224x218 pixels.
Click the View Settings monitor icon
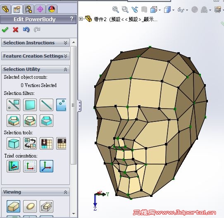tap(218, 10)
